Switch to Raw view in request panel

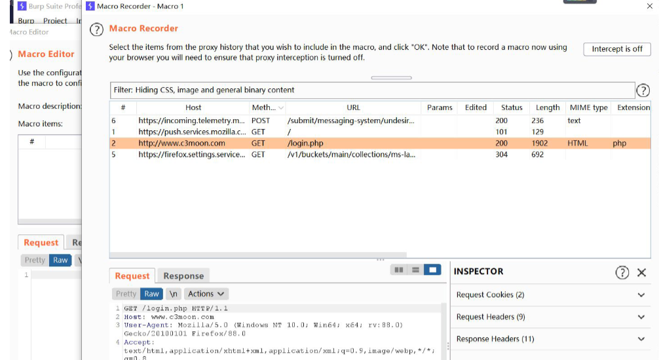click(x=151, y=294)
